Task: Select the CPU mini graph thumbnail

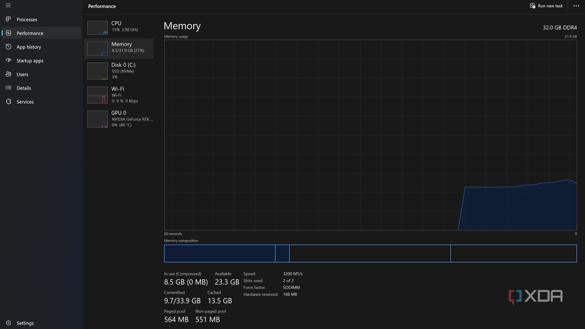Action: (97, 28)
